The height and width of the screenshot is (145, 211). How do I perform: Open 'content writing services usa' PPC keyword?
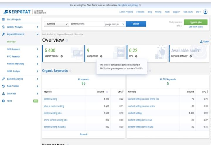pos(141,127)
